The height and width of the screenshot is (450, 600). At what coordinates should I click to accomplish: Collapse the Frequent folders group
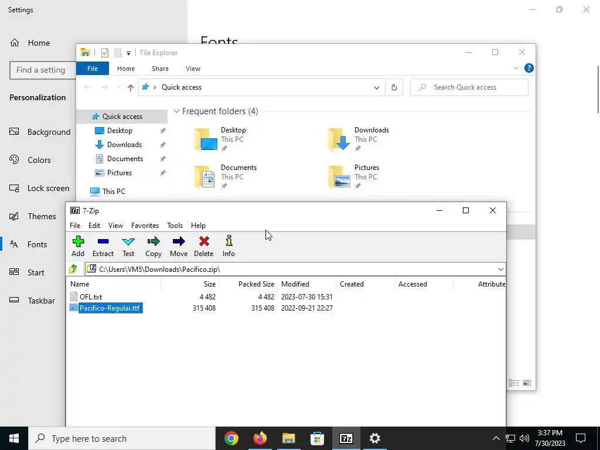176,111
